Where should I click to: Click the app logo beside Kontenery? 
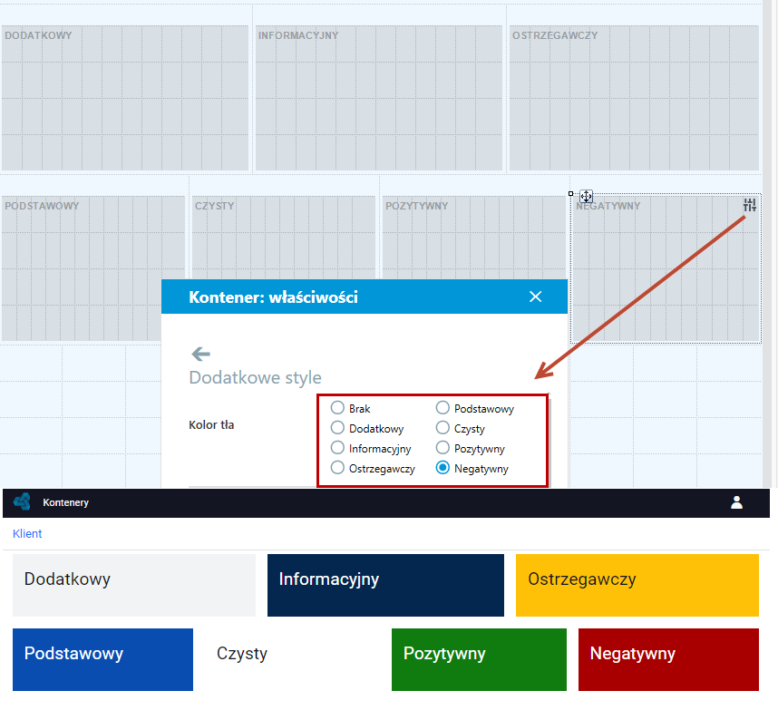(23, 502)
